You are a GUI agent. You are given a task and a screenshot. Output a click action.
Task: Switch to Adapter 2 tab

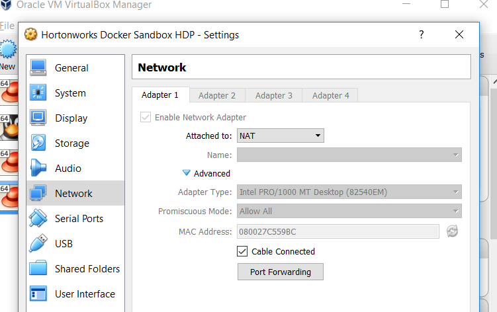point(217,95)
